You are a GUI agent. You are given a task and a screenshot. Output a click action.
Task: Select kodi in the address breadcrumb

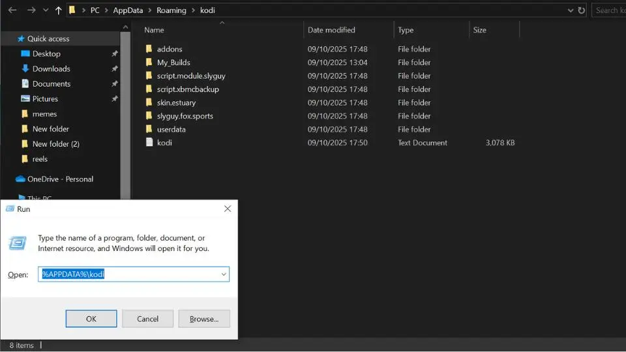pyautogui.click(x=207, y=10)
